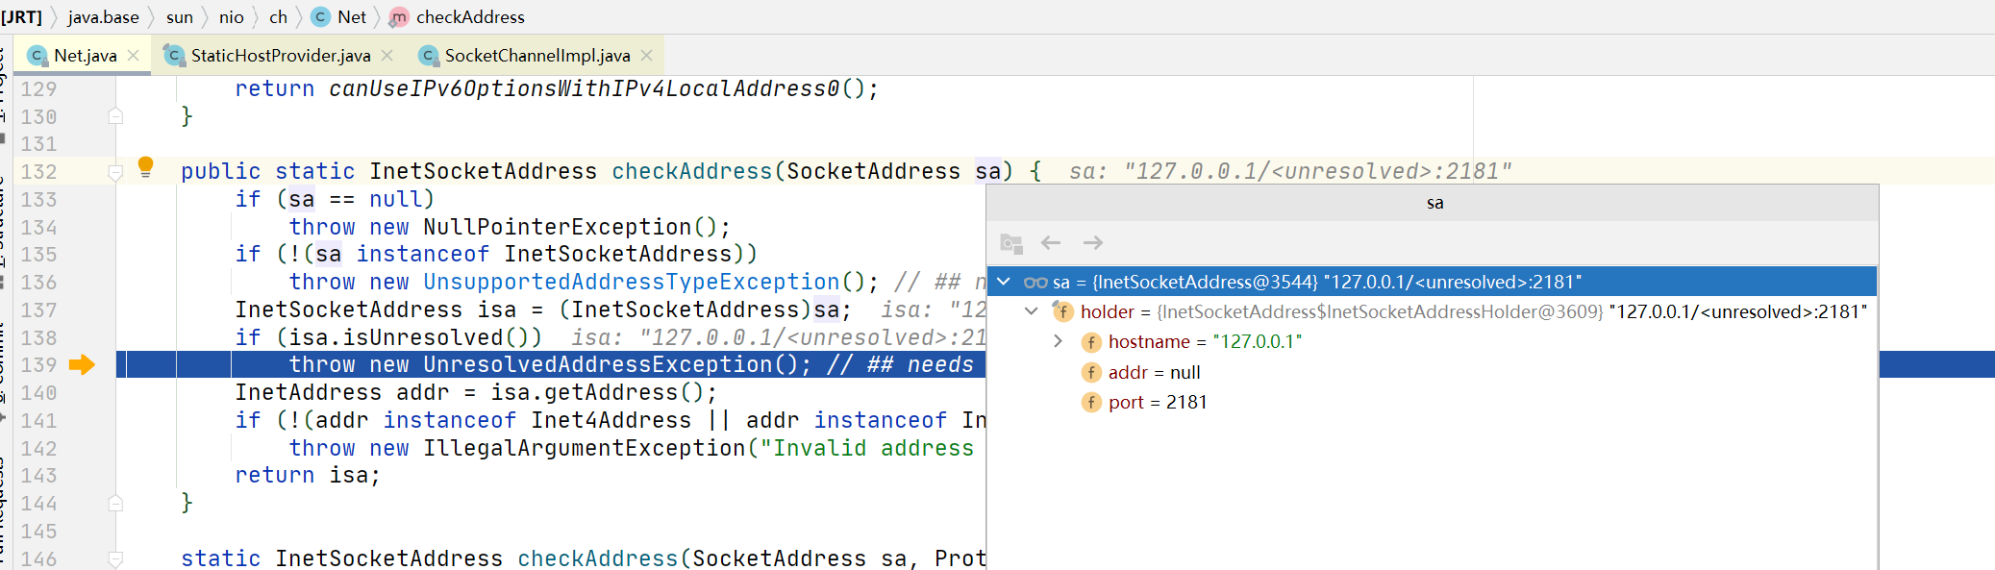Click the forward arrow in the sa popup

pos(1093,243)
